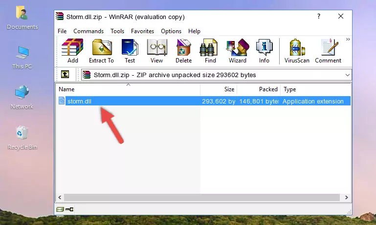
Task: Click the Delete toolbar icon
Action: 184,51
